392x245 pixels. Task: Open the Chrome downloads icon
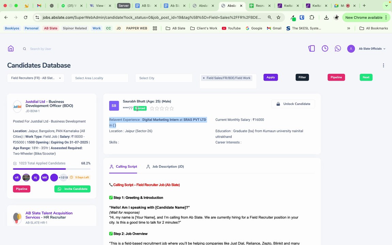326,17
